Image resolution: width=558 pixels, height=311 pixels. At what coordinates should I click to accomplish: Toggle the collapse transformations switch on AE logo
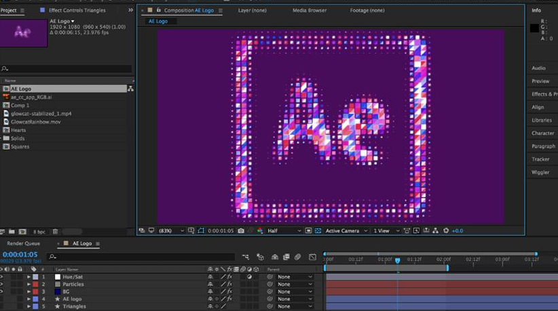point(217,299)
